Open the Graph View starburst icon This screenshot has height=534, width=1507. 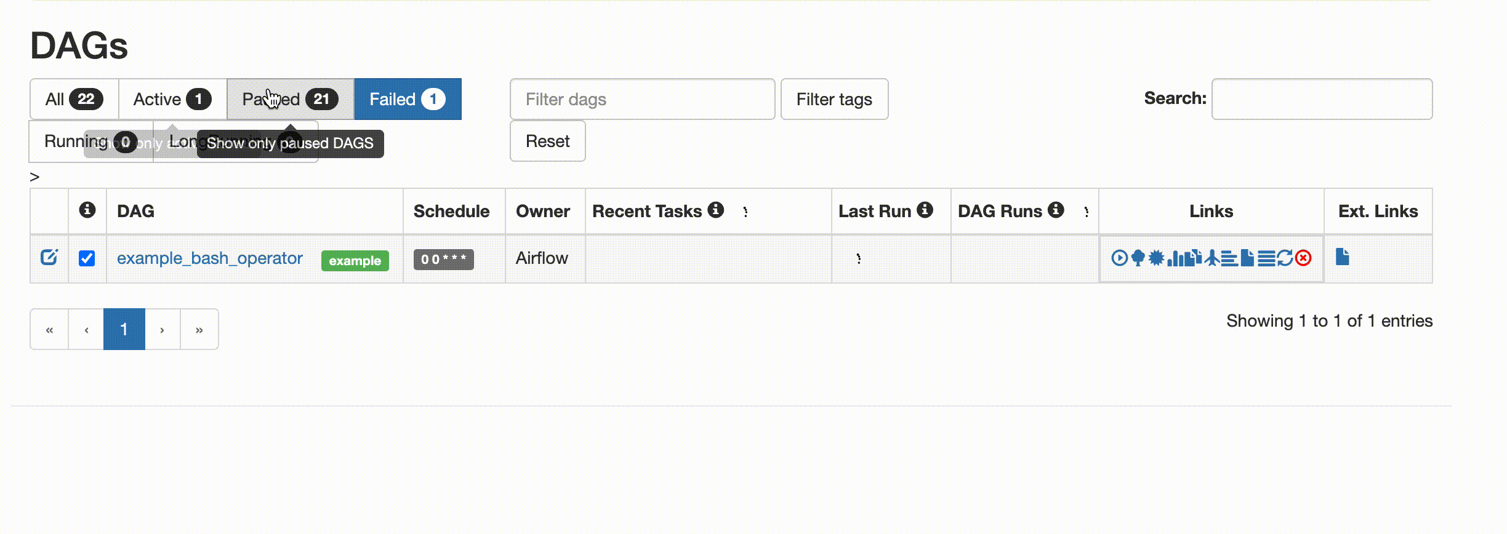1156,258
